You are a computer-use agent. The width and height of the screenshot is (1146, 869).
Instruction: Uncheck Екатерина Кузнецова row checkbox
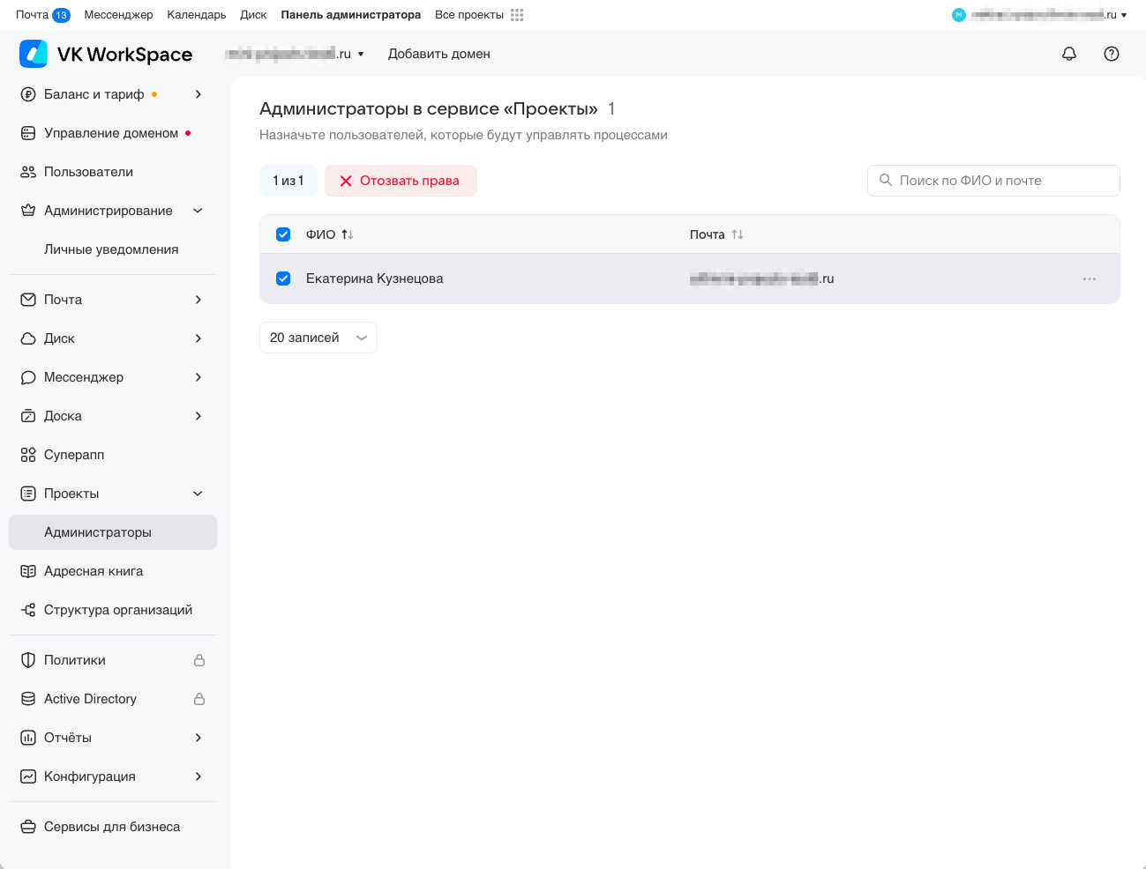(283, 279)
